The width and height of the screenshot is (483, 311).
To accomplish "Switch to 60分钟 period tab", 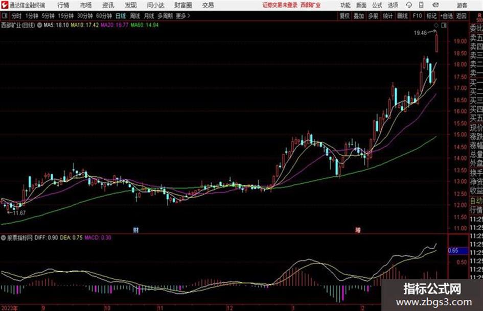I will pyautogui.click(x=104, y=16).
